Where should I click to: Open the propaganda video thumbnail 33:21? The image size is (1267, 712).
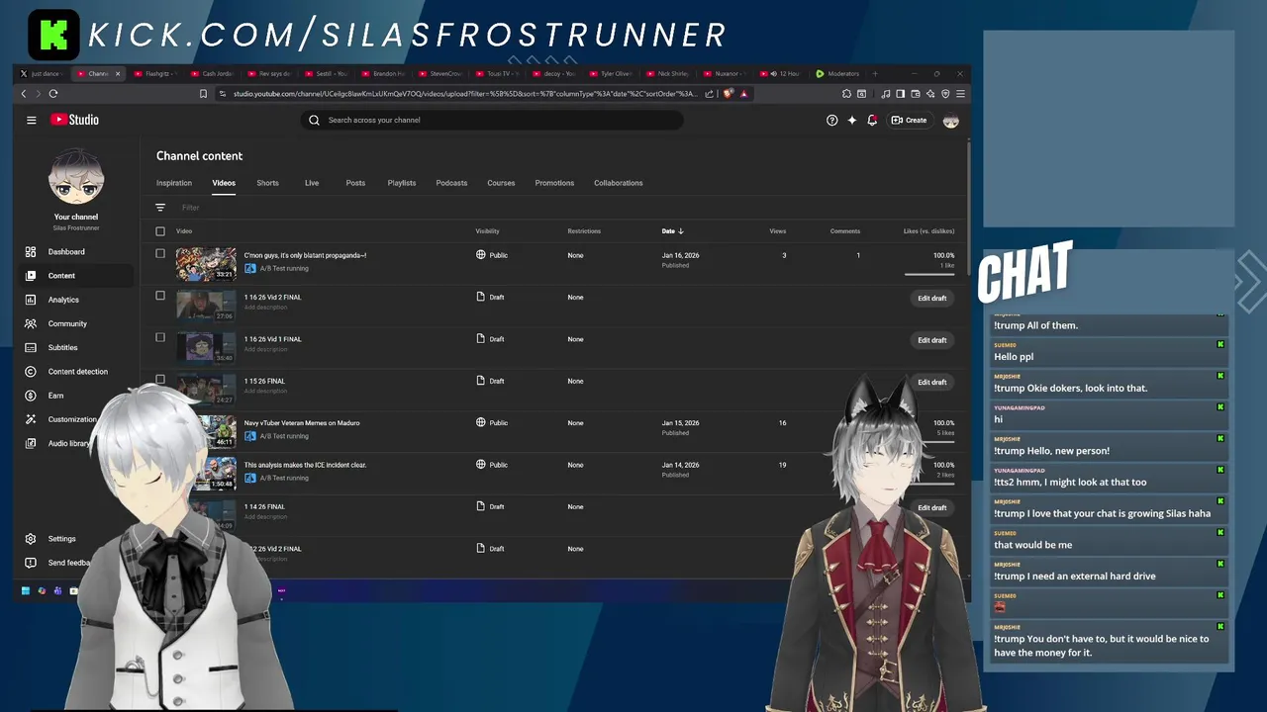[x=206, y=264]
